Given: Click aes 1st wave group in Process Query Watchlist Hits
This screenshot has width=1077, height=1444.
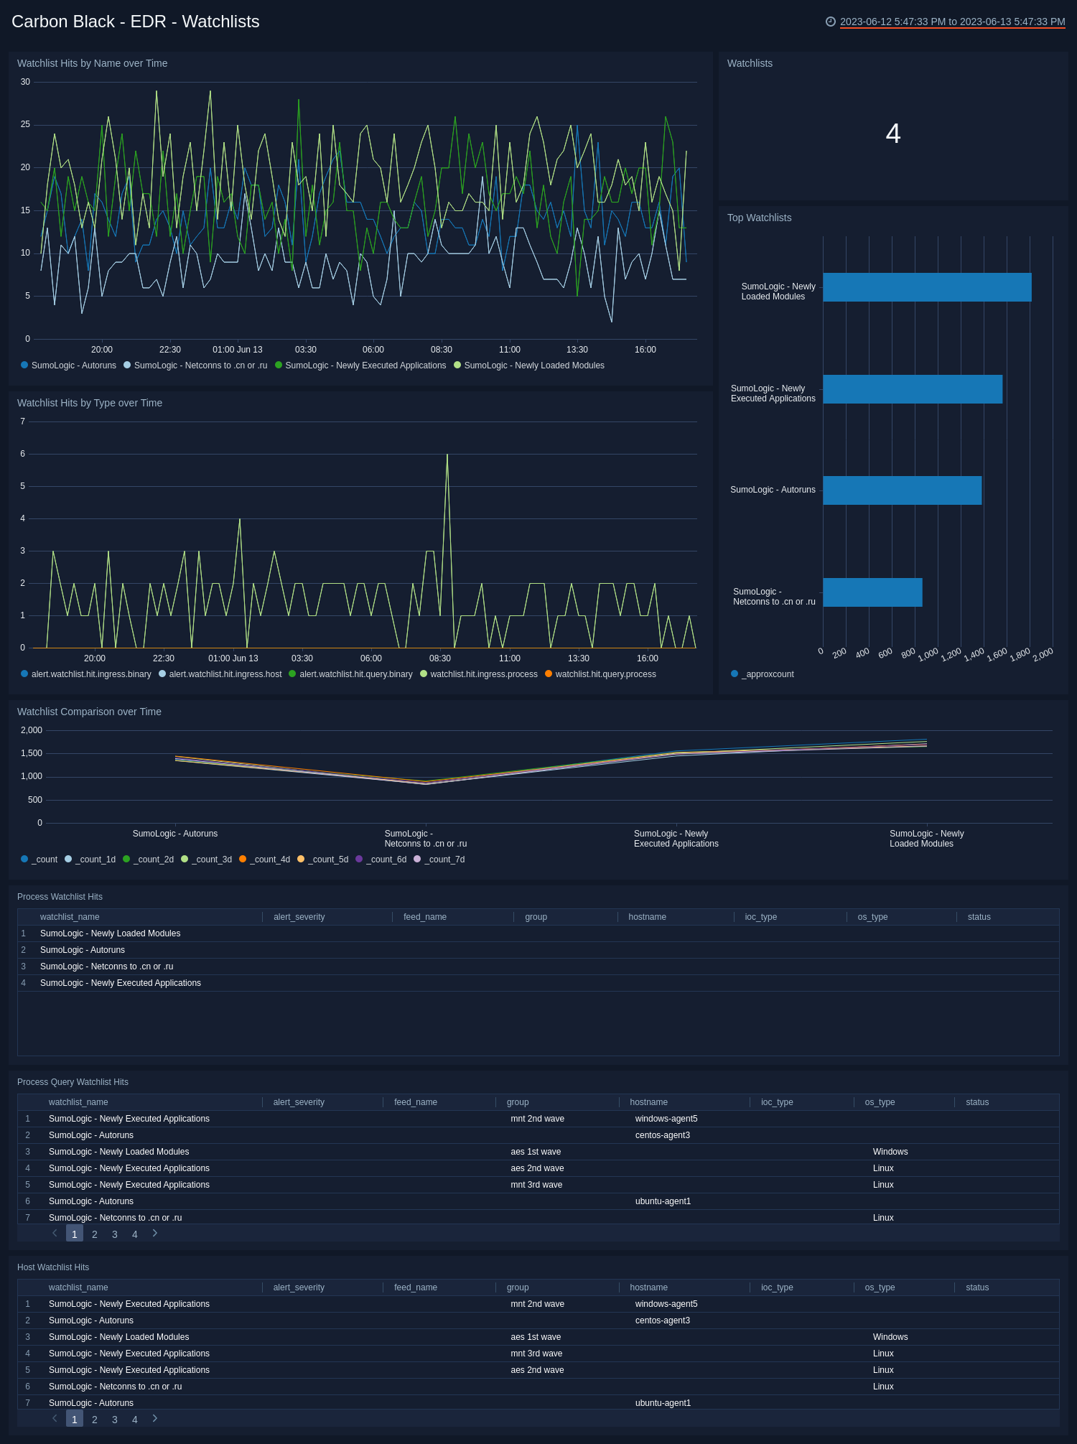Looking at the screenshot, I should tap(536, 1152).
